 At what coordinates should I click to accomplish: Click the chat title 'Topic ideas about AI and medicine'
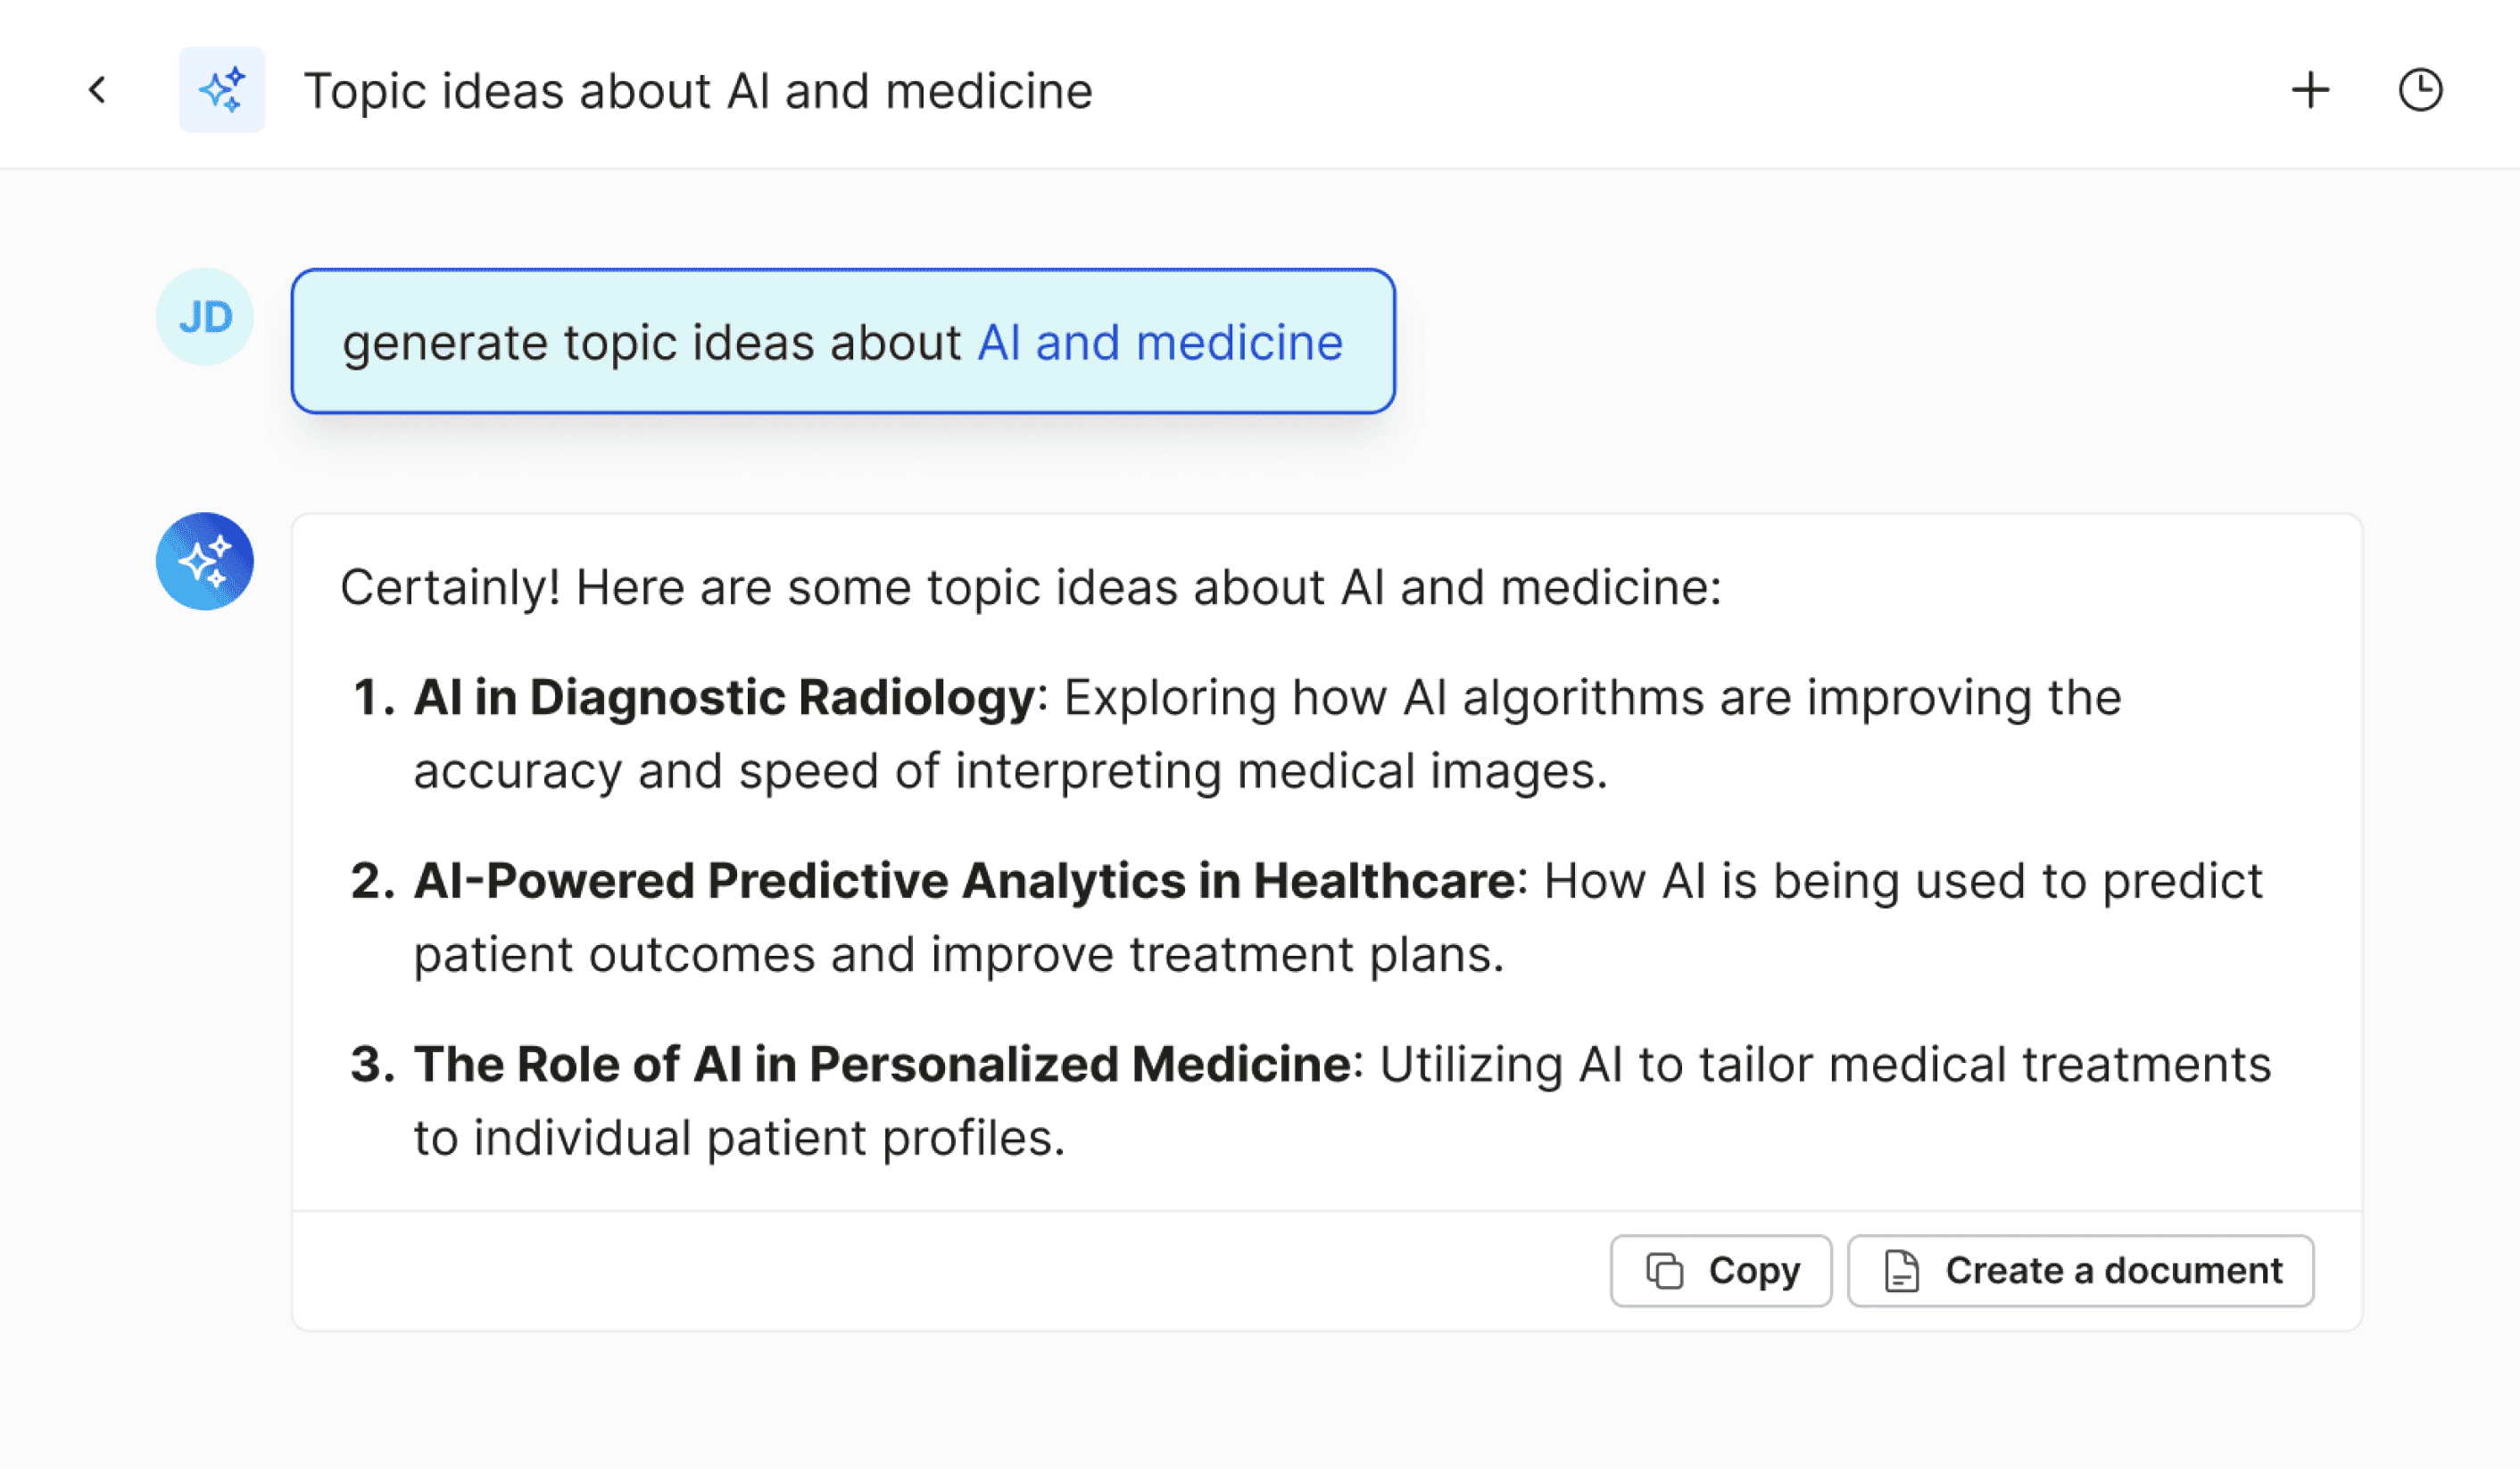(698, 91)
